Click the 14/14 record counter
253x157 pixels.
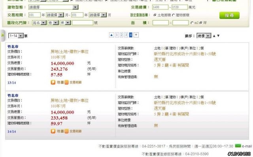11,132
